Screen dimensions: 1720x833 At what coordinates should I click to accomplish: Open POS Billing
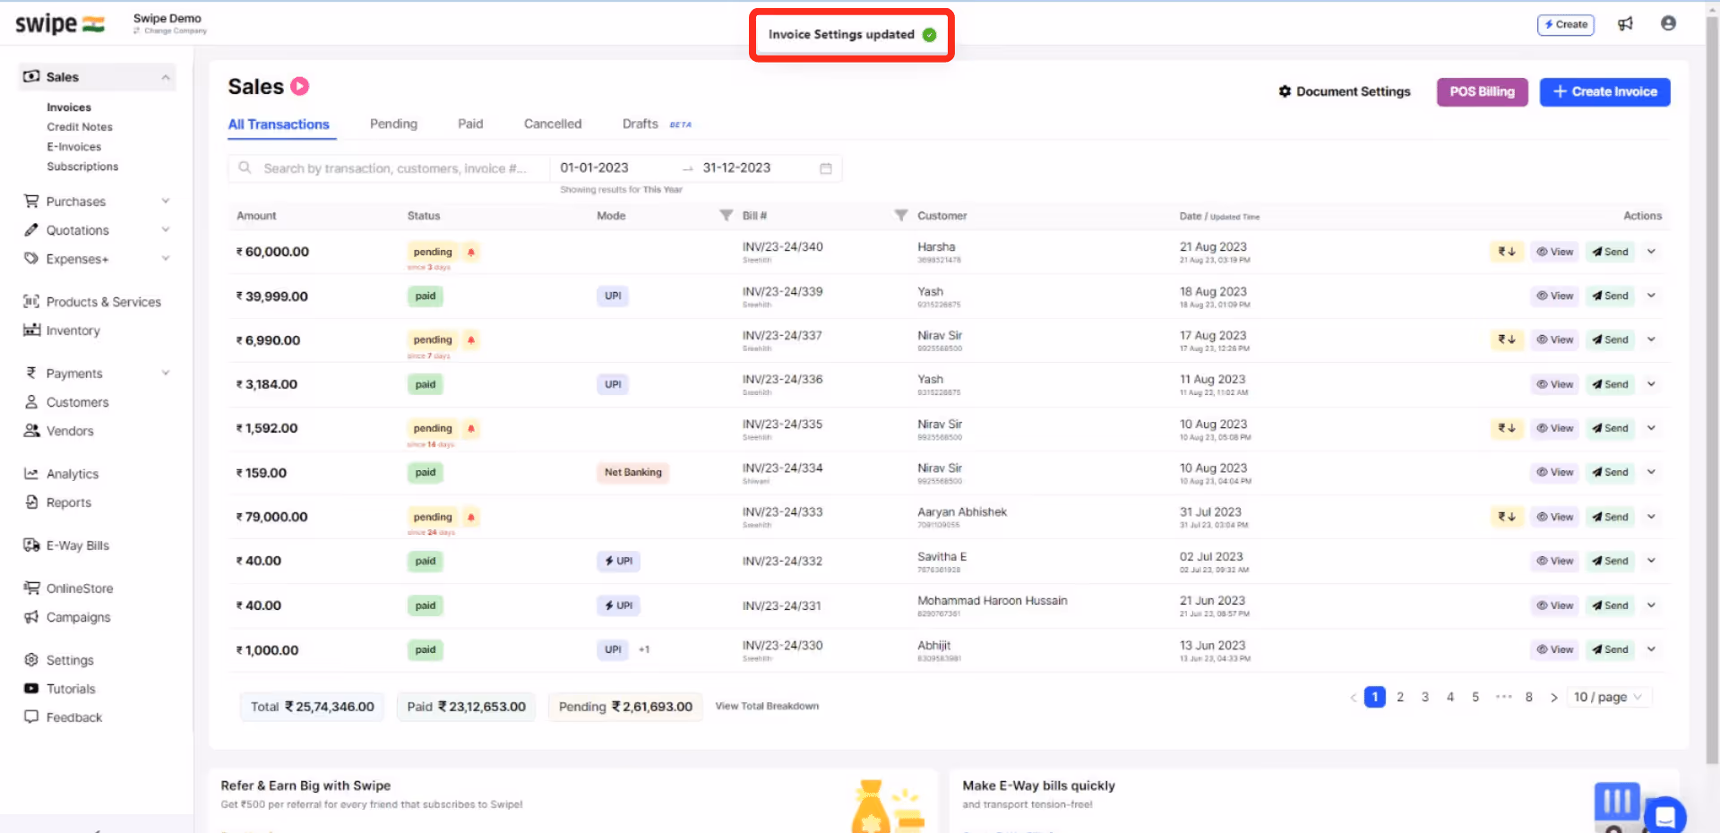pyautogui.click(x=1482, y=91)
